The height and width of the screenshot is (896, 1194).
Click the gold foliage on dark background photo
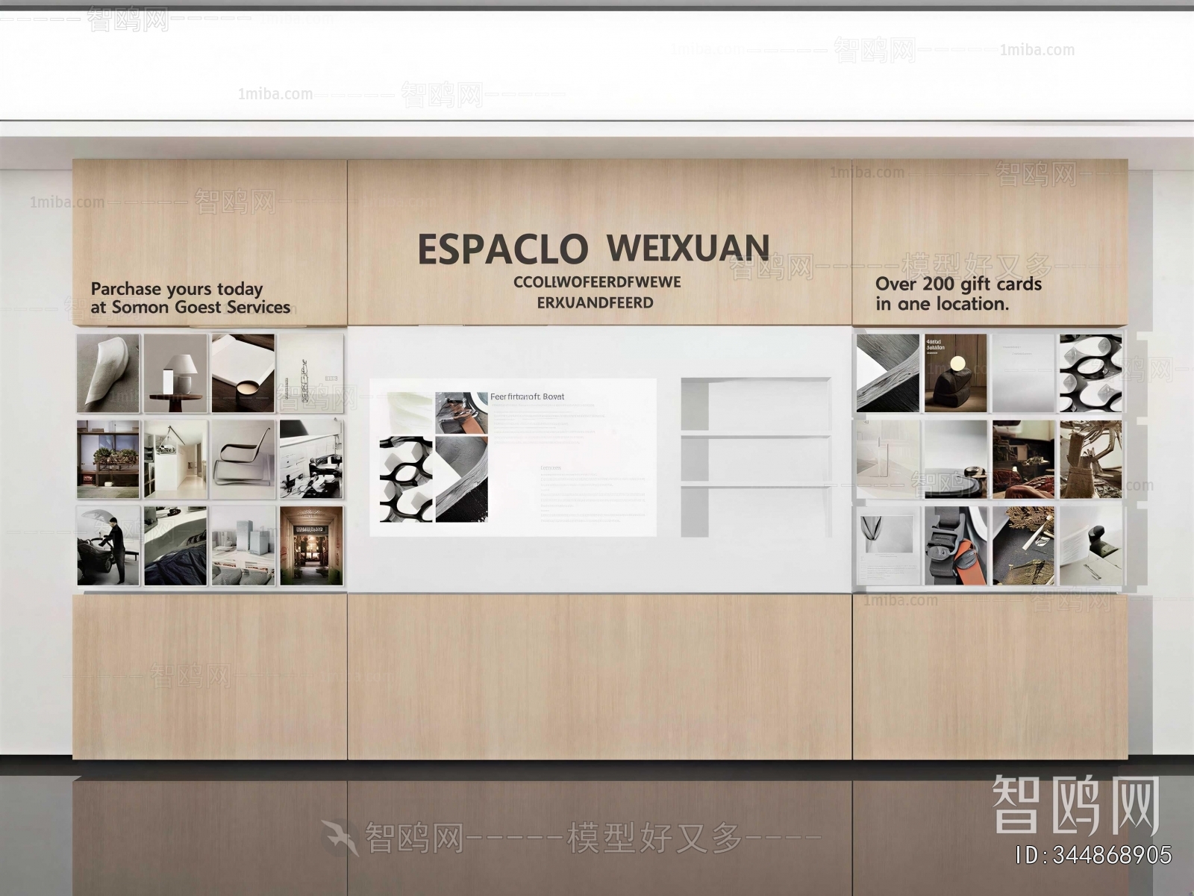[1023, 545]
